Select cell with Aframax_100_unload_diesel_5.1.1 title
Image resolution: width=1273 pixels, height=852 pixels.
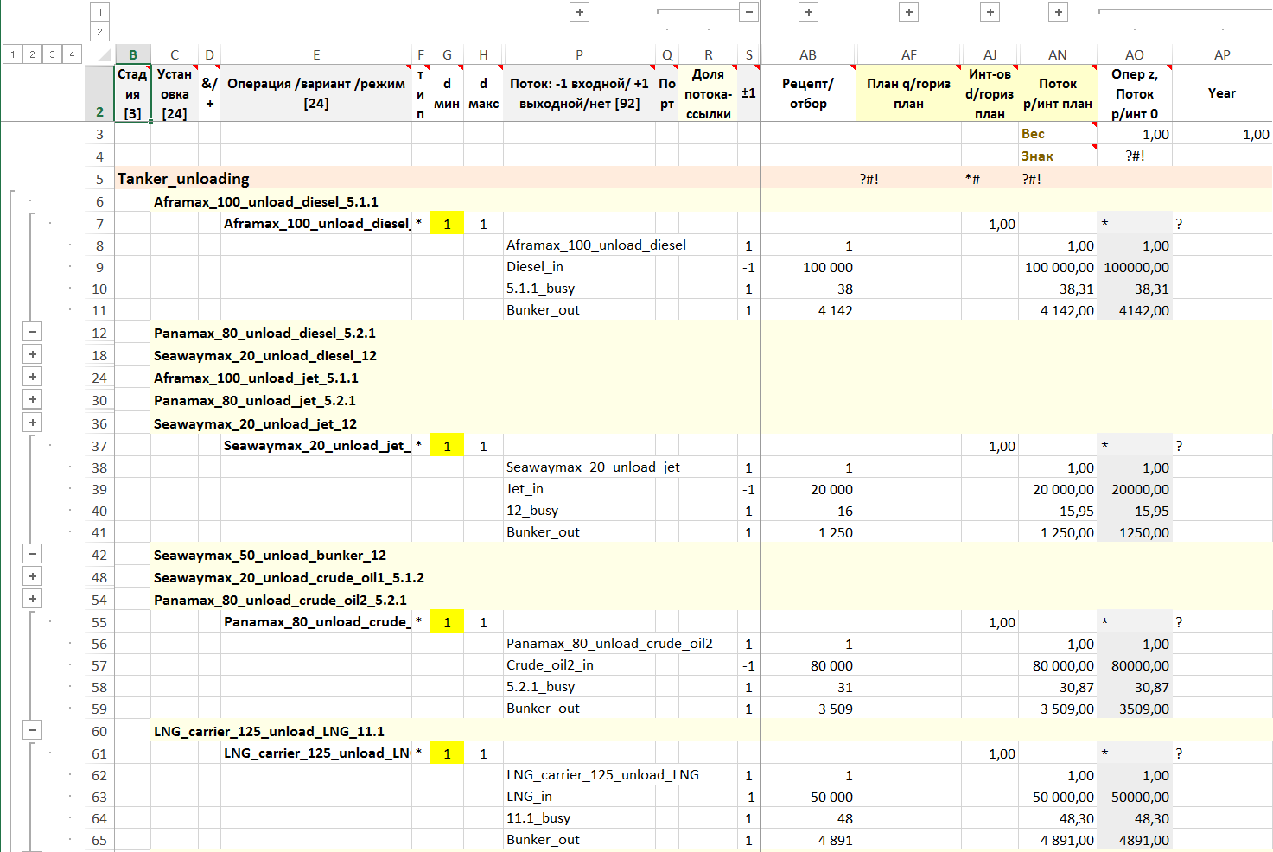[266, 201]
